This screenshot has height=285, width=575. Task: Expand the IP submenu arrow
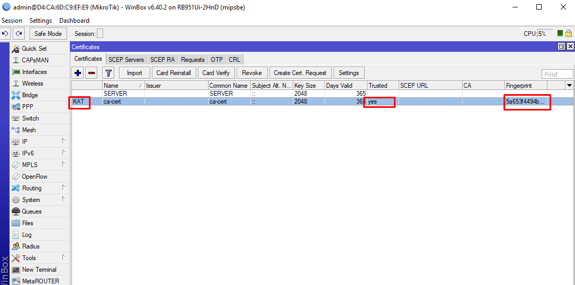[x=64, y=141]
